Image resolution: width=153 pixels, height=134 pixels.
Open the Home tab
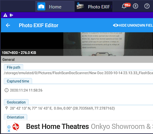(x=55, y=6)
